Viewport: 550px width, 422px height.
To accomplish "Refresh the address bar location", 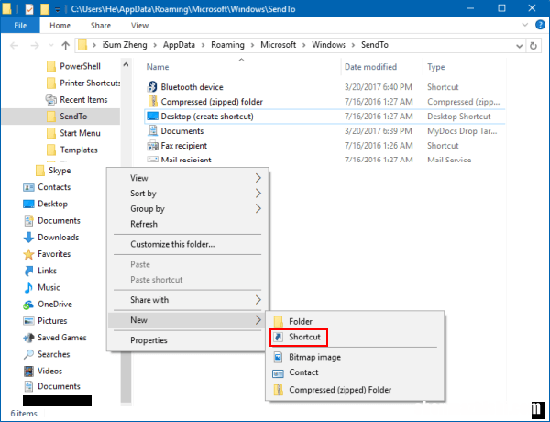I will click(x=533, y=46).
